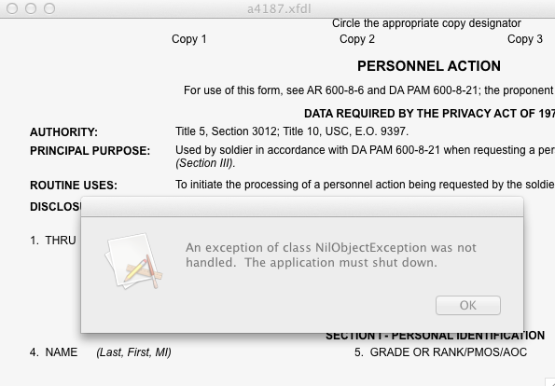555x386 pixels.
Task: Close the a4187.xfdl window
Action: 12,8
